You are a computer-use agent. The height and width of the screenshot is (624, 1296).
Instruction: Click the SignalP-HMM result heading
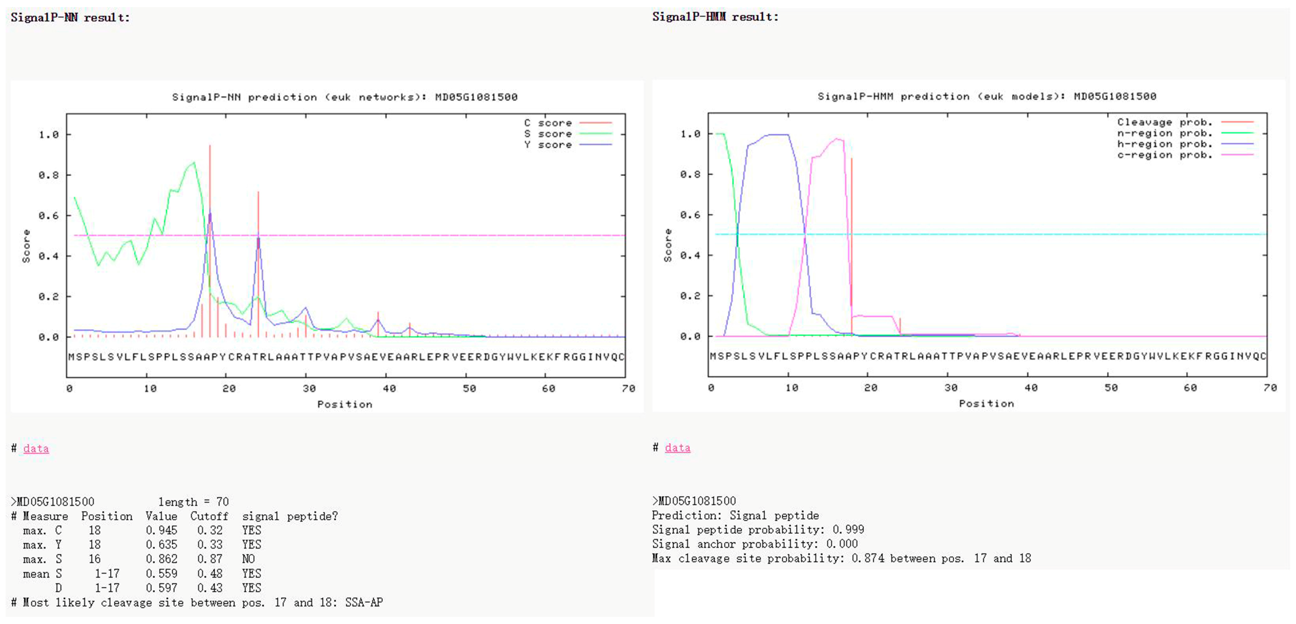pyautogui.click(x=715, y=17)
